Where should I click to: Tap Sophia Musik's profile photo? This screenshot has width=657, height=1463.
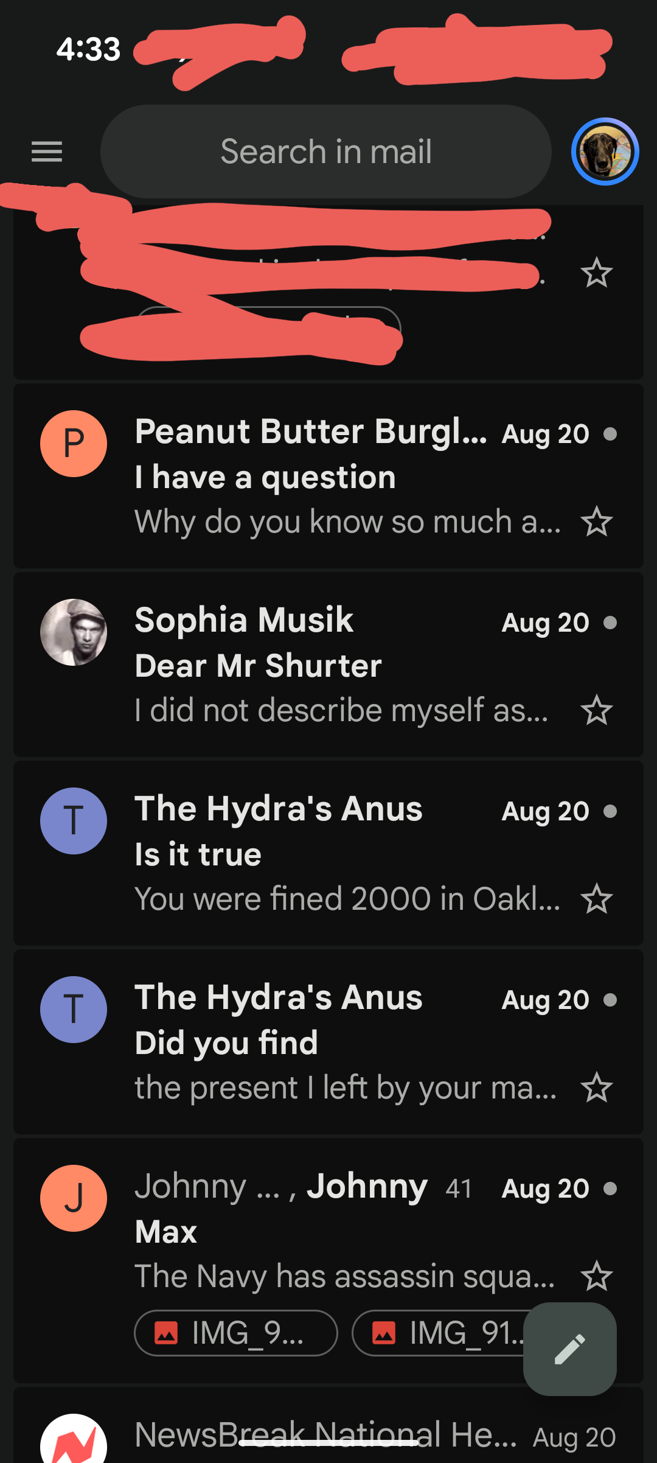pos(74,632)
